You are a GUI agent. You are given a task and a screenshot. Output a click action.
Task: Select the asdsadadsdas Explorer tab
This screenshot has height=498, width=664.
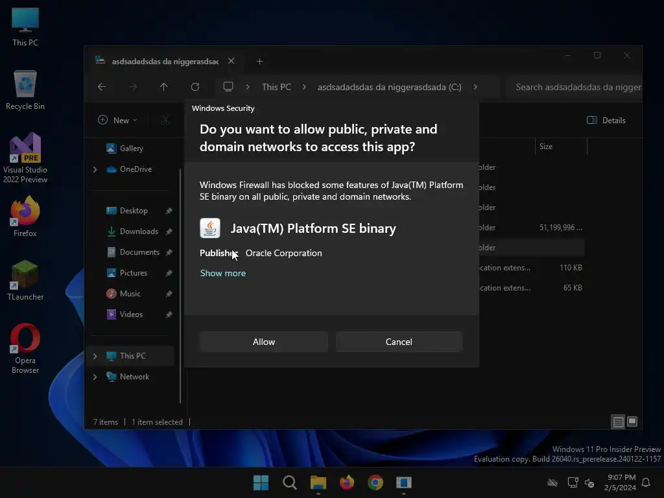pos(165,62)
